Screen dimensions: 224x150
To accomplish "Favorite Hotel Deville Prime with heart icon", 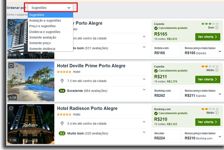I will coord(11,66).
